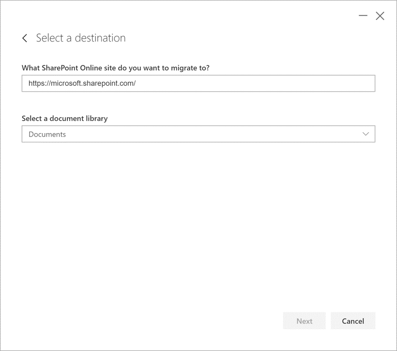The width and height of the screenshot is (397, 351).
Task: Hit the X icon in title bar
Action: point(380,16)
